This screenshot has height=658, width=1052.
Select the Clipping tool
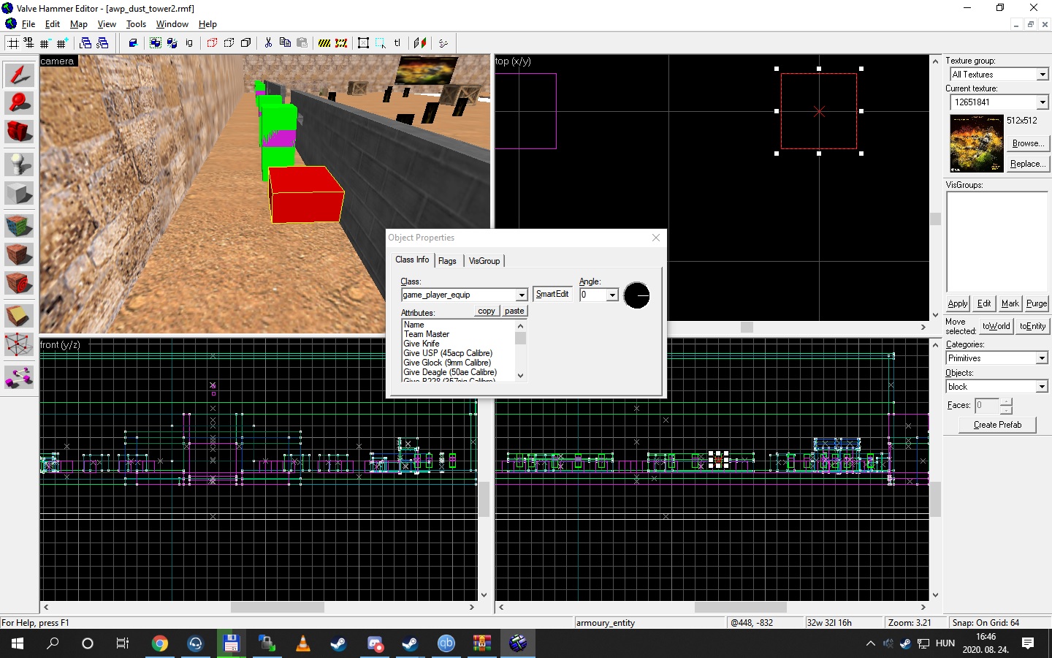(19, 316)
